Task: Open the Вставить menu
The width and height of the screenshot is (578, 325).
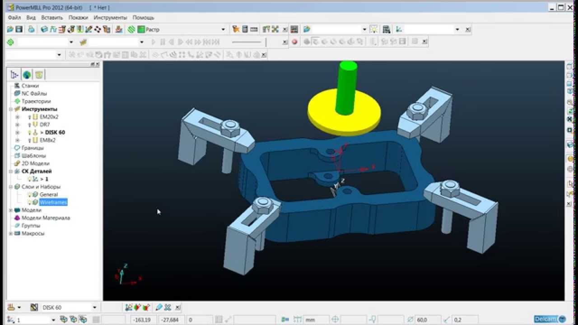Action: 52,18
